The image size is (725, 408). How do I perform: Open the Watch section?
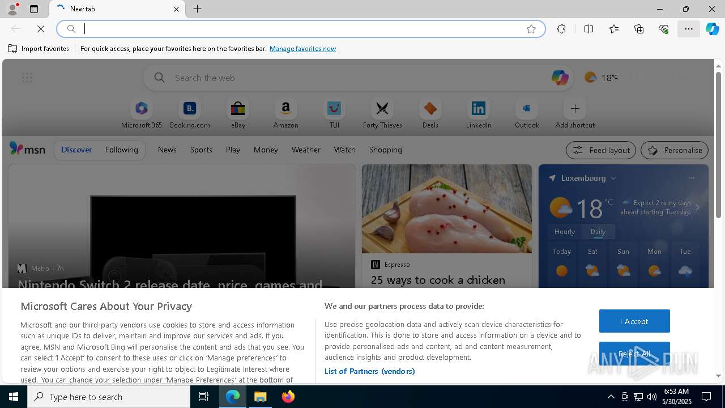[345, 150]
